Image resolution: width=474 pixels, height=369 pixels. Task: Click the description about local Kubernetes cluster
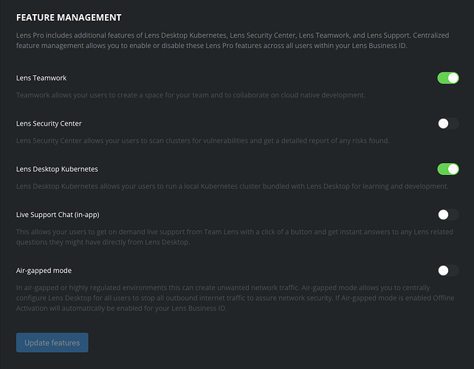pyautogui.click(x=232, y=187)
